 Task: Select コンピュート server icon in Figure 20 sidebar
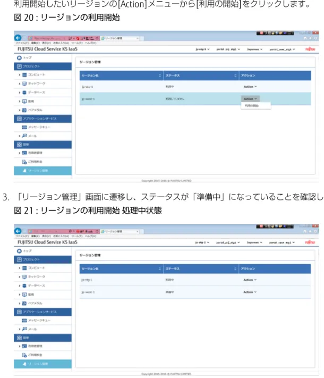[24, 75]
